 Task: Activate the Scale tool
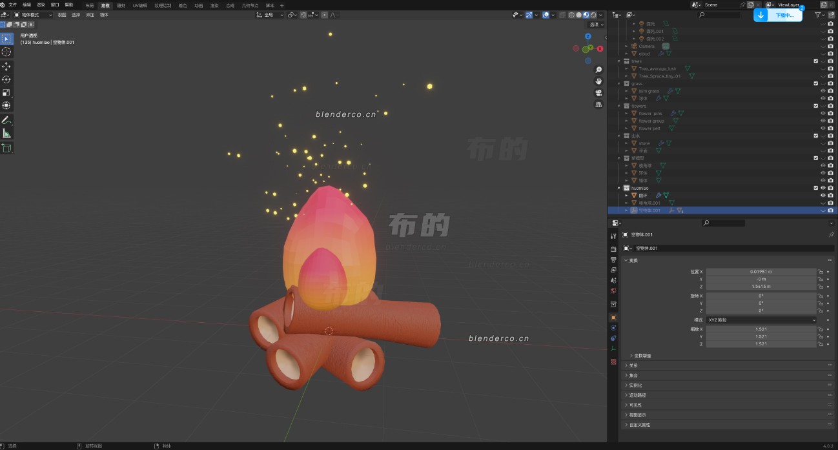(x=6, y=92)
